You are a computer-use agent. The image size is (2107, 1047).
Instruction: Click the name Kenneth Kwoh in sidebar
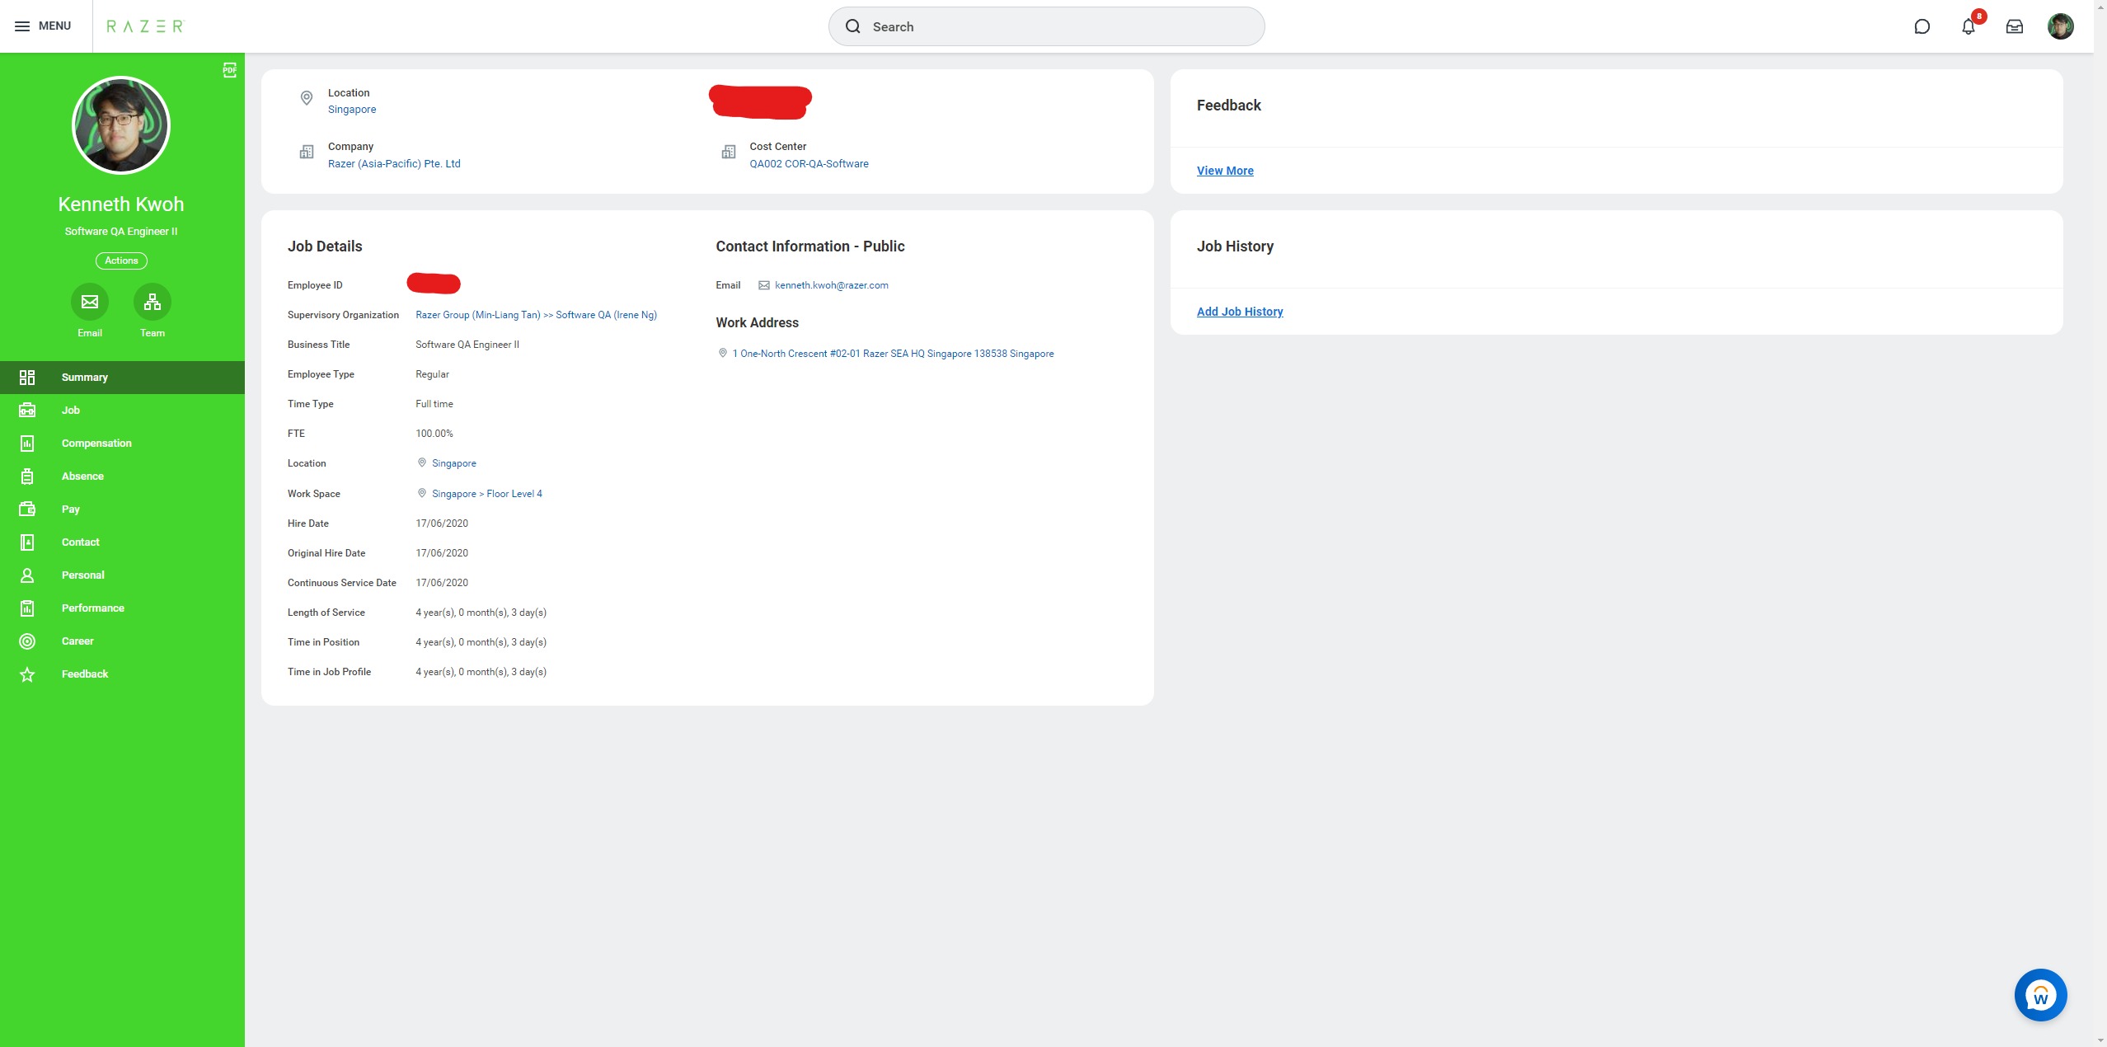pyautogui.click(x=121, y=204)
